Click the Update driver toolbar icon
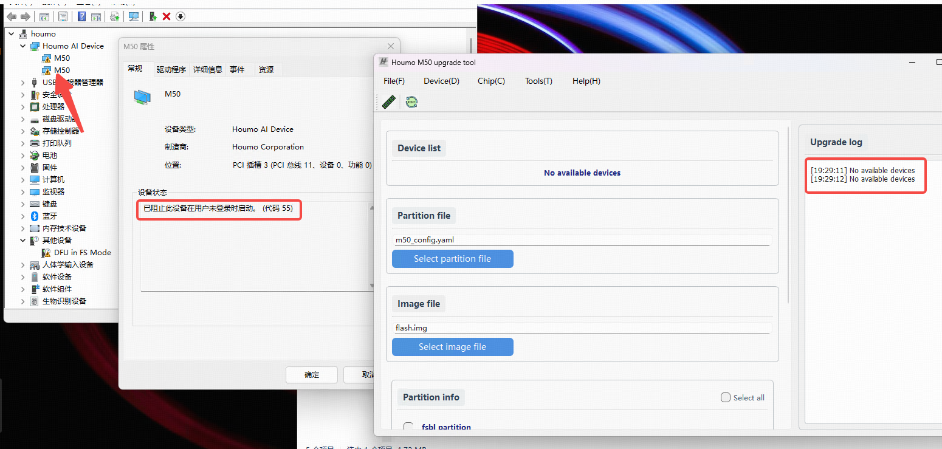The height and width of the screenshot is (449, 942). click(114, 16)
